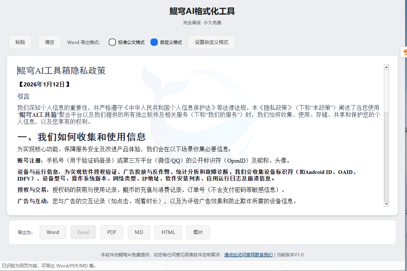Export the document as Word
Screen dimensions: 407x271
coord(52,232)
